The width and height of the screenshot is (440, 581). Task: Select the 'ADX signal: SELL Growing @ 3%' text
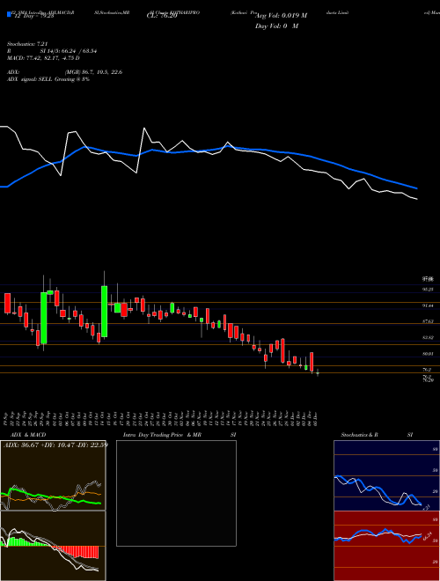click(48, 79)
